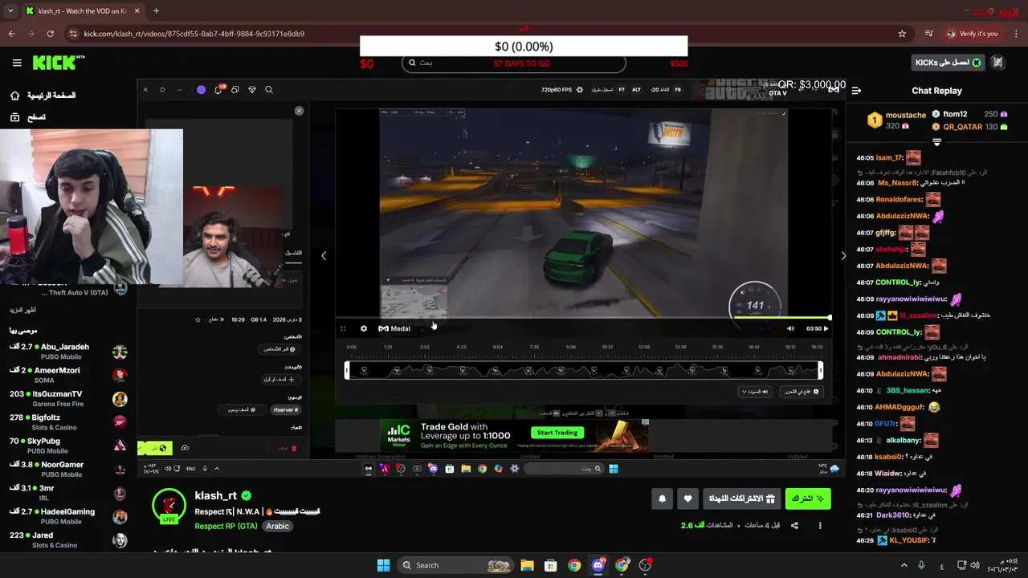The height and width of the screenshot is (578, 1028).
Task: Click the Kick search box
Action: pyautogui.click(x=514, y=63)
